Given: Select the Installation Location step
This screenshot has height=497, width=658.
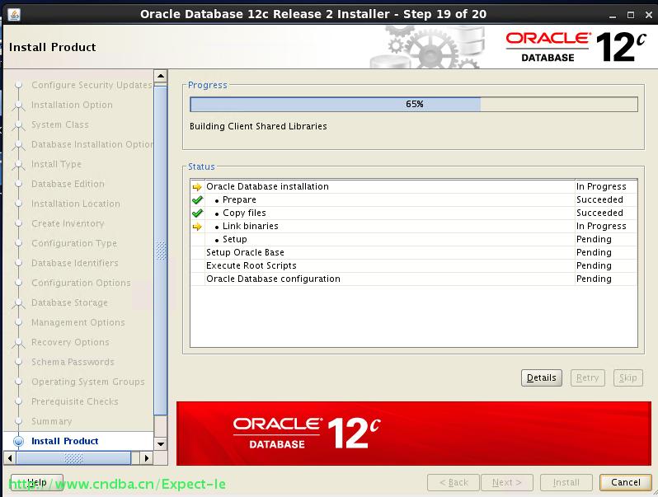Looking at the screenshot, I should [x=76, y=204].
